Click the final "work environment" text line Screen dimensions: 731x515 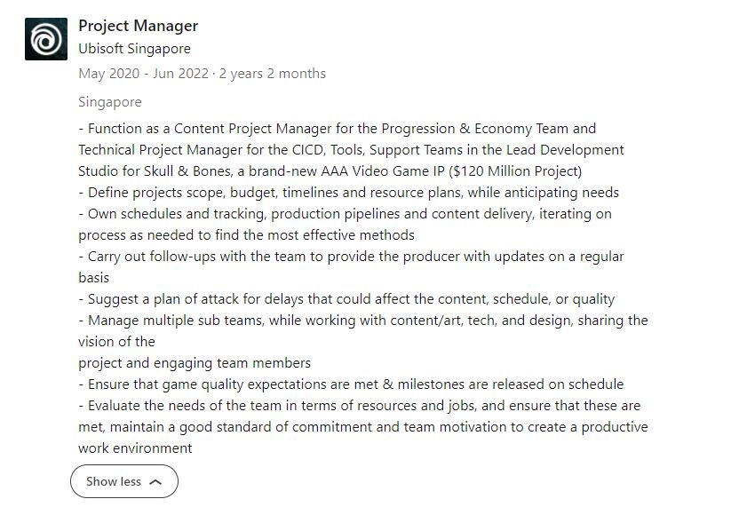tap(135, 448)
